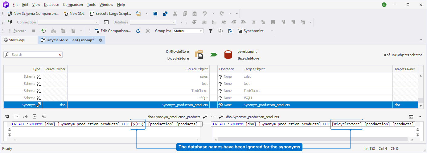Image resolution: width=427 pixels, height=153 pixels.
Task: Expand the Open File dropdown arrow
Action: [x=147, y=14]
